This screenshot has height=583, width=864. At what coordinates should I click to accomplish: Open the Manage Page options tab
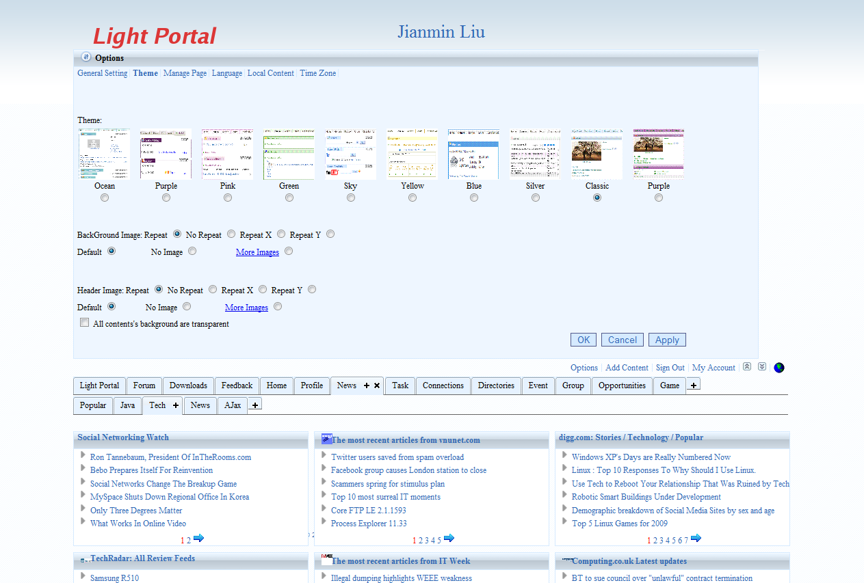(x=185, y=73)
